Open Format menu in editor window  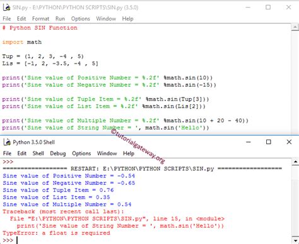40,19
